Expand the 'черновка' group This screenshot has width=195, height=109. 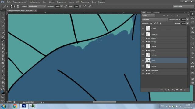coord(146,71)
